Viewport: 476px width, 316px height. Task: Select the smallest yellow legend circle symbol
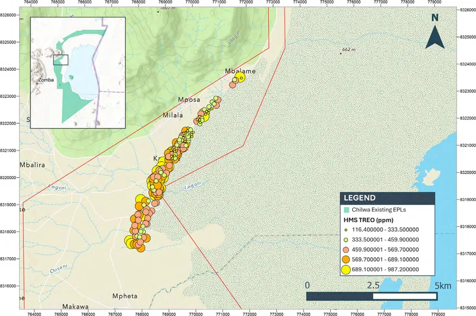[x=346, y=230]
